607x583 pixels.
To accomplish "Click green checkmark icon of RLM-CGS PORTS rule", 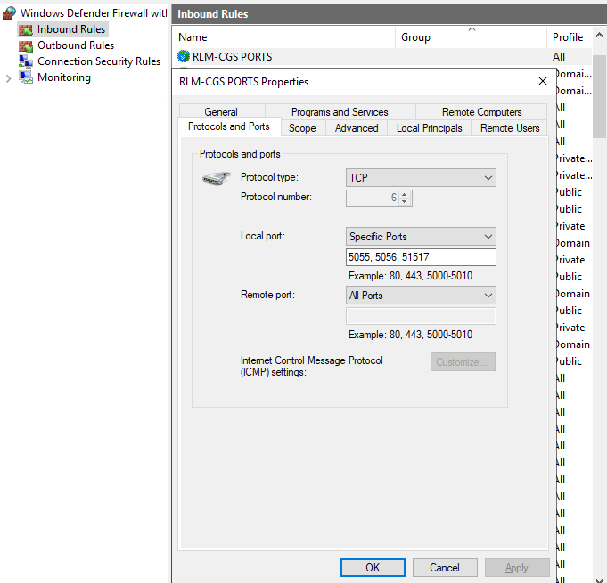I will (x=184, y=57).
